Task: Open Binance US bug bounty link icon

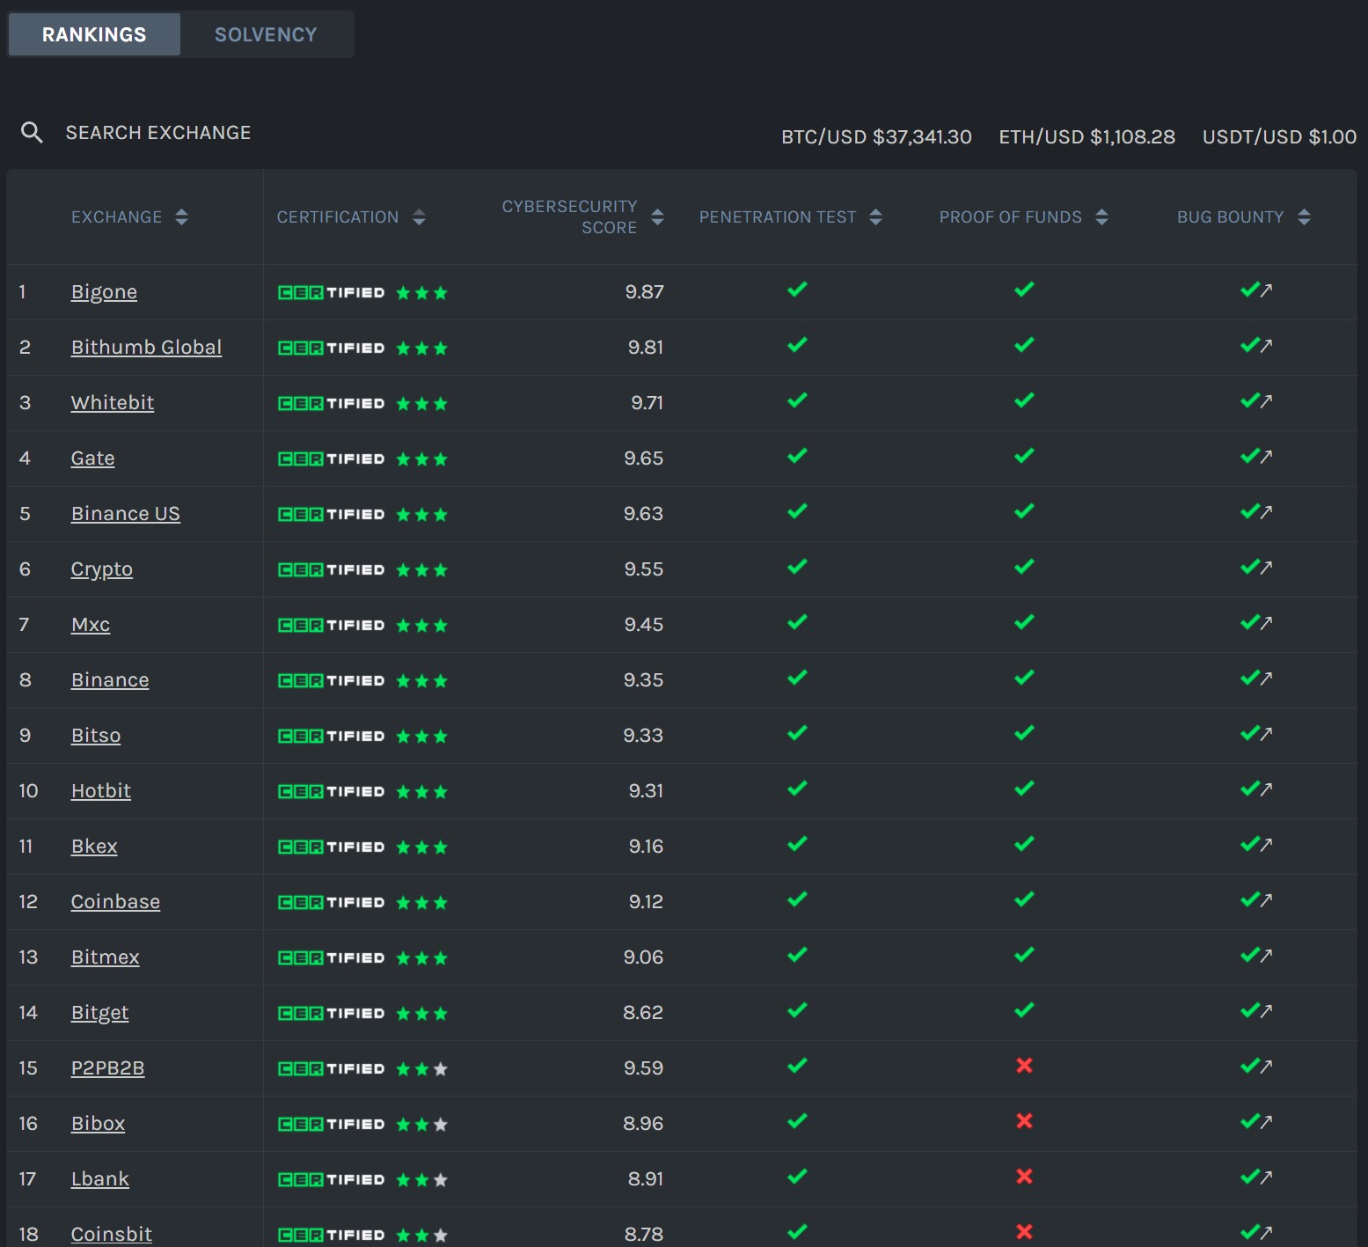Action: [1267, 512]
